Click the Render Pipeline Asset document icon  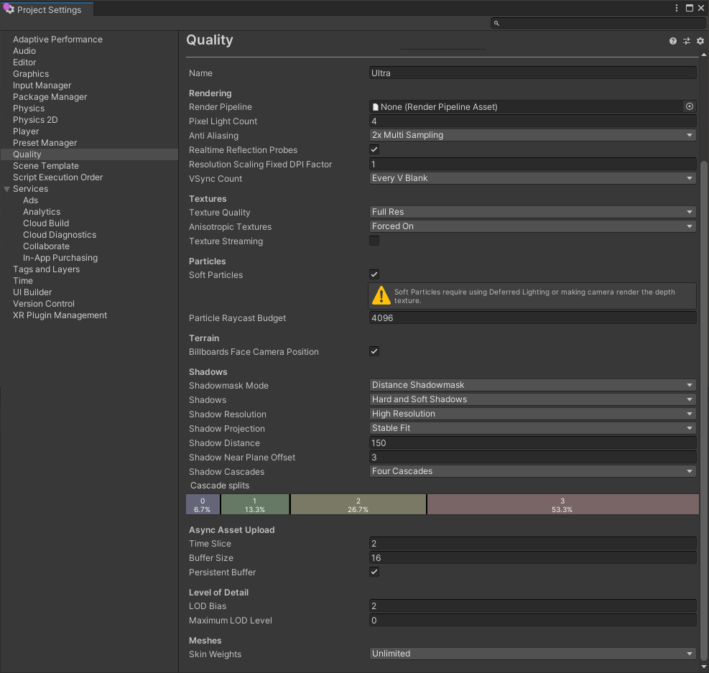point(375,106)
